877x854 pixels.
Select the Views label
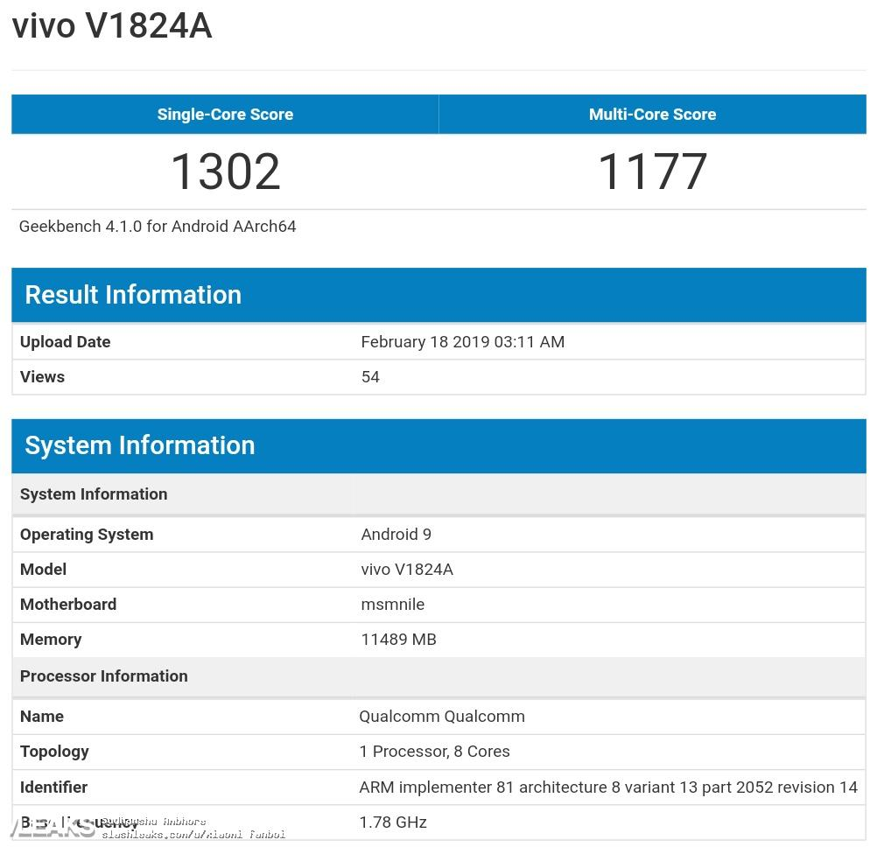click(x=42, y=377)
